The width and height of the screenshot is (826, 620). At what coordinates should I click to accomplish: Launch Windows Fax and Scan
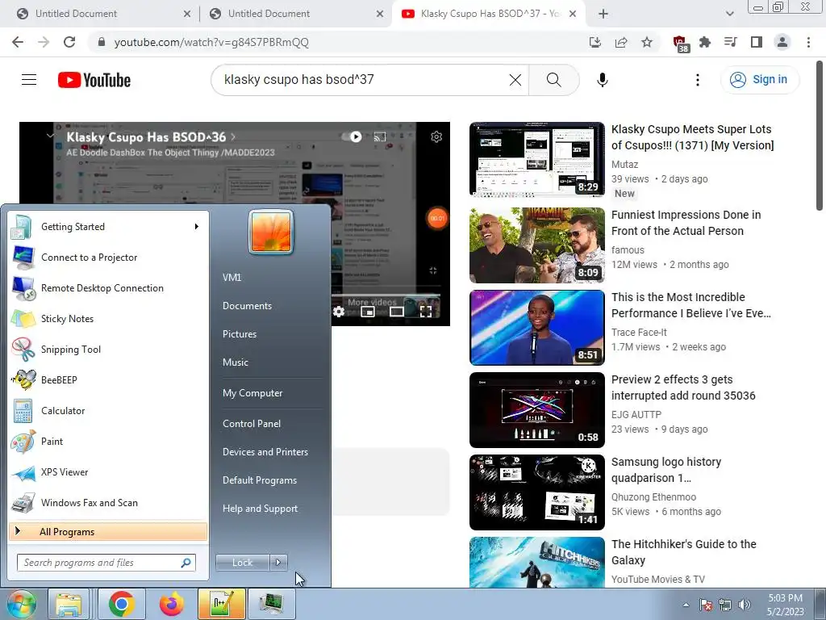tap(108, 502)
